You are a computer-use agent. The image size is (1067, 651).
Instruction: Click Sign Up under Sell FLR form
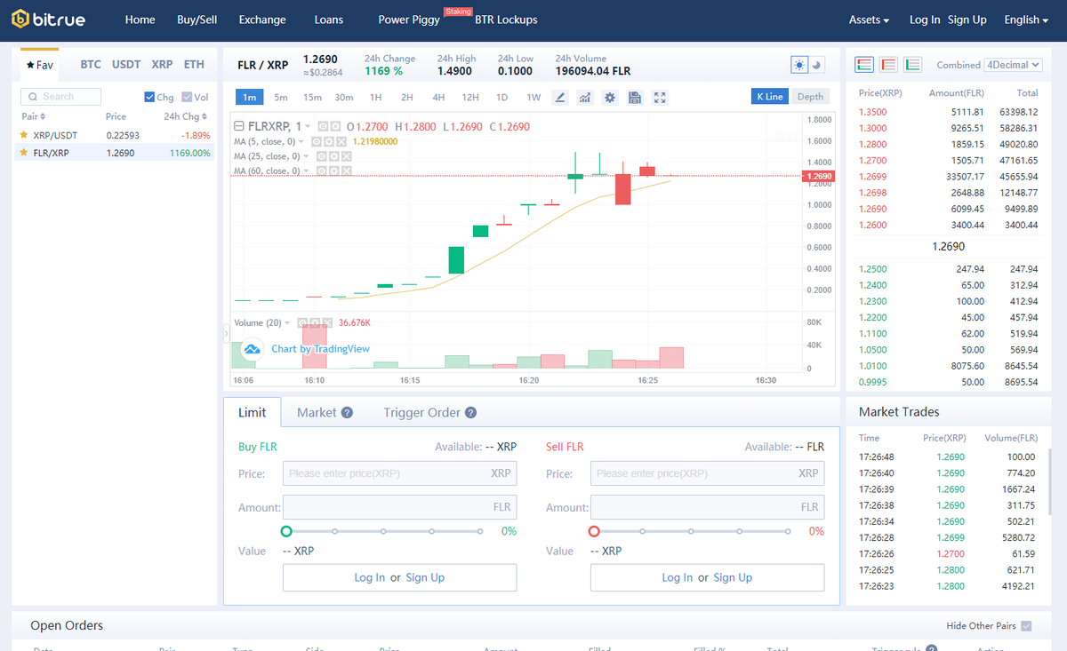(733, 577)
